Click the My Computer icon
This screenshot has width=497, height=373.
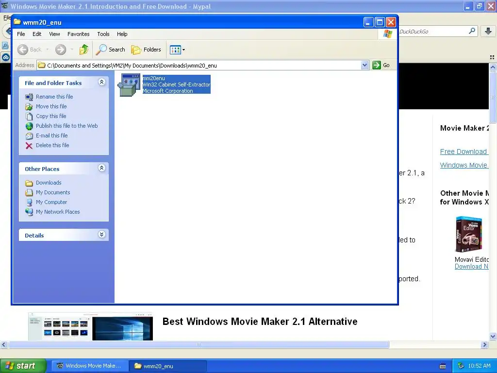click(29, 203)
